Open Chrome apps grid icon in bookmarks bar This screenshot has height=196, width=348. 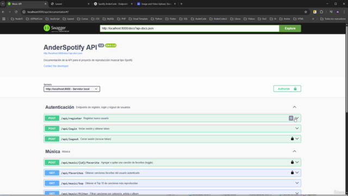[4, 19]
